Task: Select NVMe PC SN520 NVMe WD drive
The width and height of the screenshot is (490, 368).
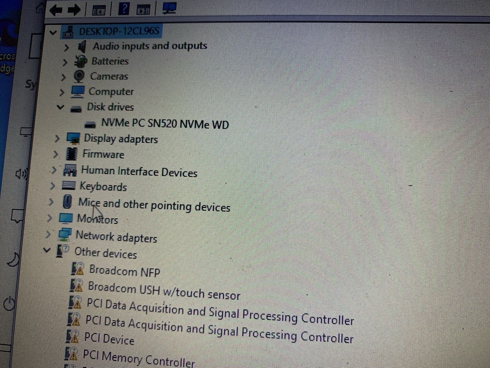Action: 165,124
